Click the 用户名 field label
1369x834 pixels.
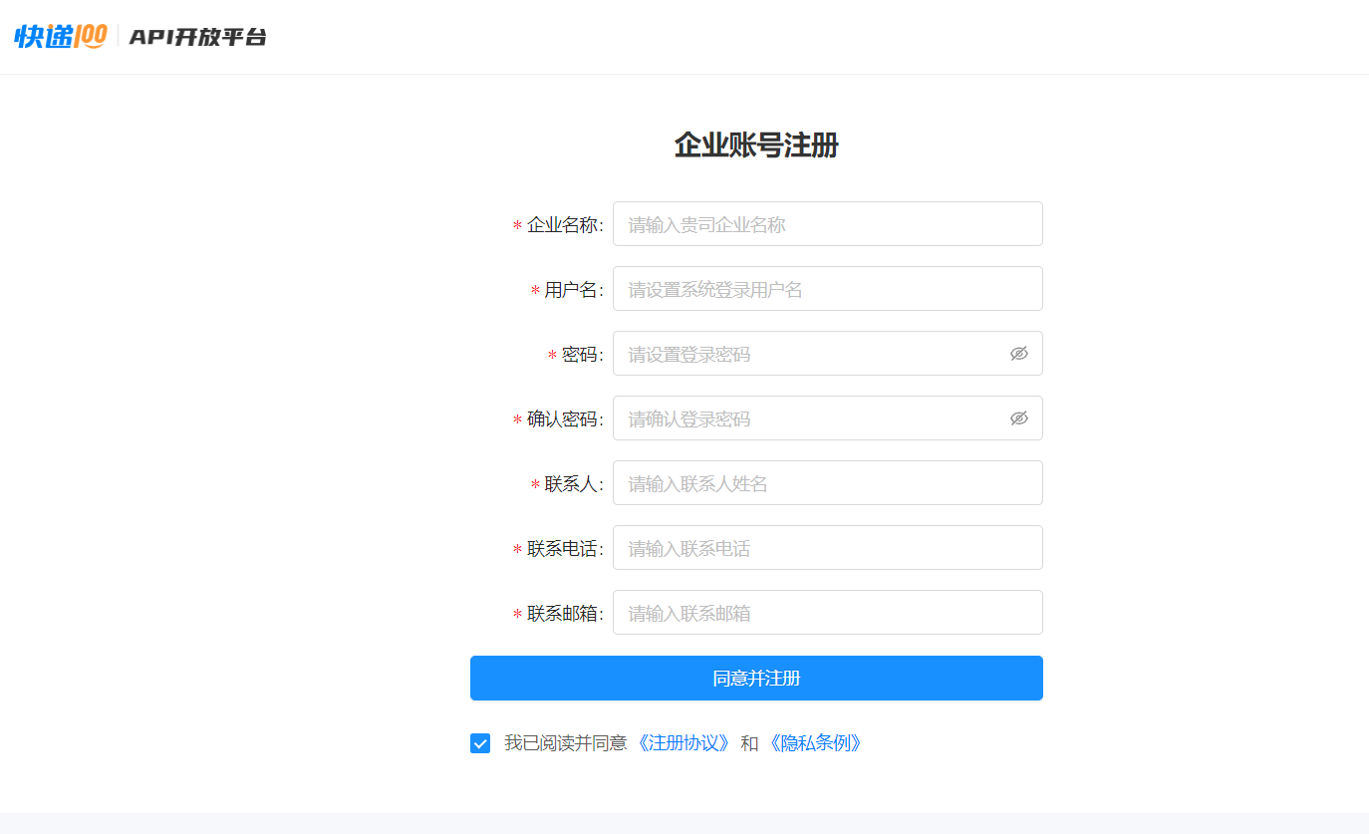pyautogui.click(x=572, y=290)
